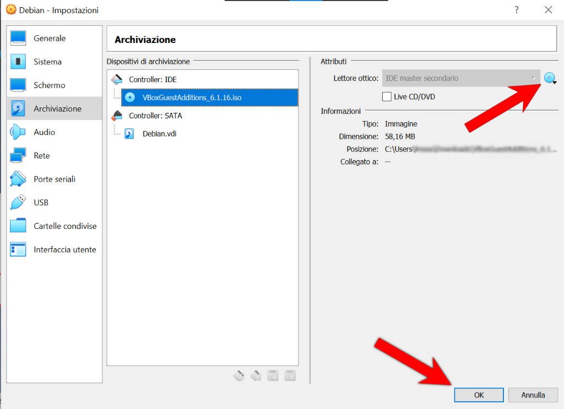Click the remove attachment icon below the list
This screenshot has width=564, height=409.
point(290,376)
